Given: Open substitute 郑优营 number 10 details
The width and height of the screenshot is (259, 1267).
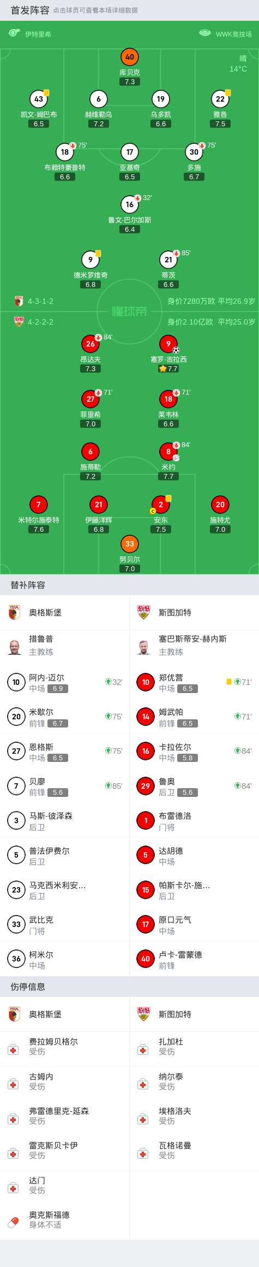Looking at the screenshot, I should click(194, 682).
